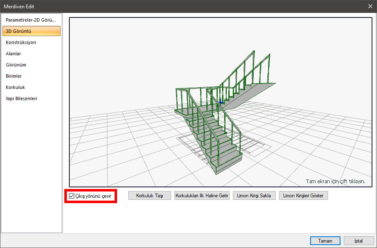377x248 pixels.
Task: Click the Korkuluk Taşı button
Action: [x=149, y=196]
